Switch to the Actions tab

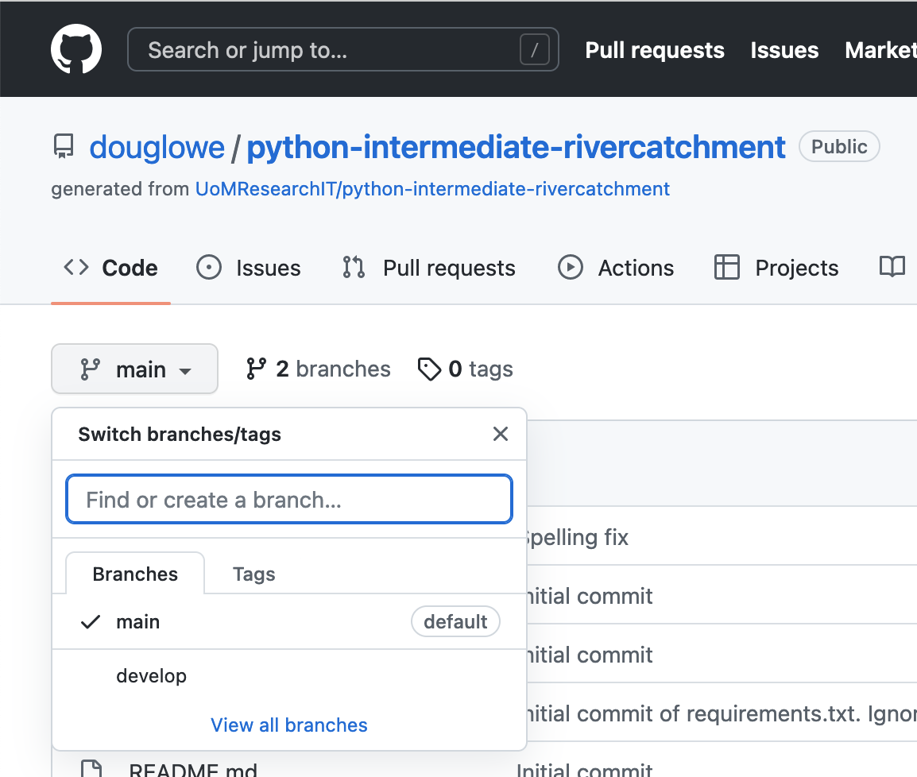(616, 268)
